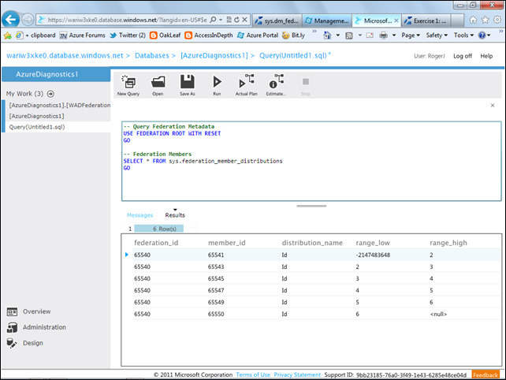The image size is (506, 380).
Task: Close the query panel with small X
Action: click(493, 106)
